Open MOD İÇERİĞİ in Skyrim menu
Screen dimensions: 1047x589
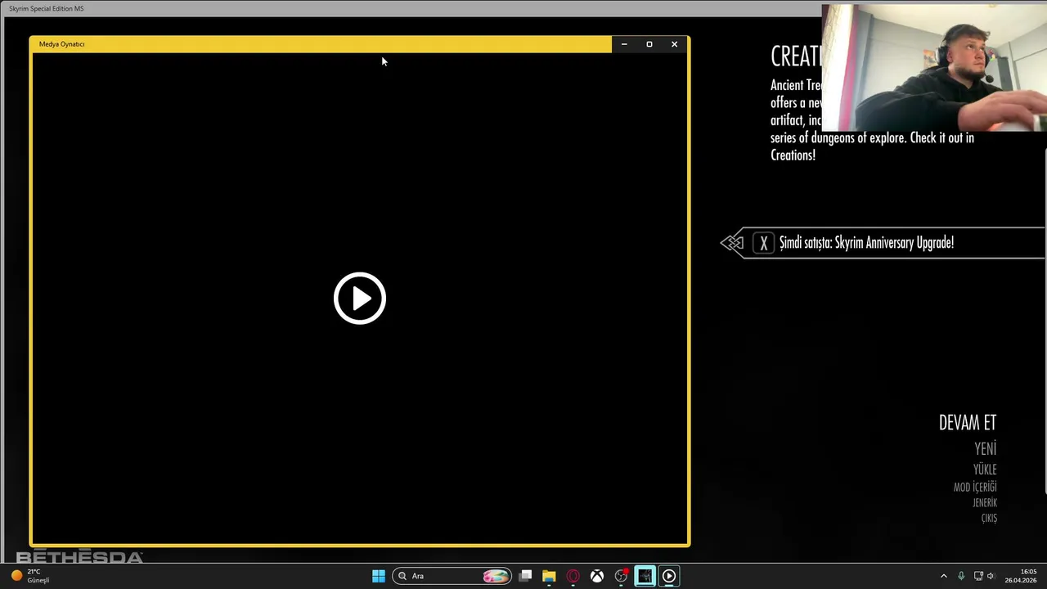pyautogui.click(x=975, y=487)
